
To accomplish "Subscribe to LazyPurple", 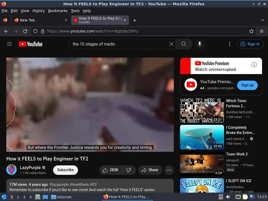I will tap(65, 170).
